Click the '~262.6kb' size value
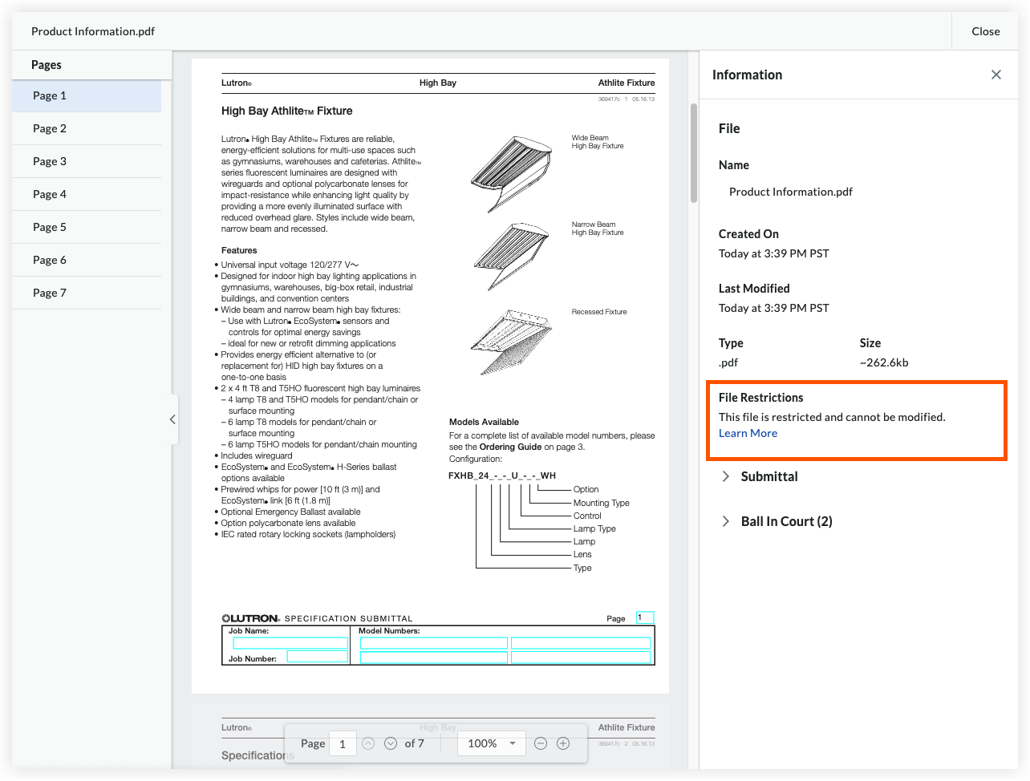Viewport: 1030px width, 781px height. [884, 362]
